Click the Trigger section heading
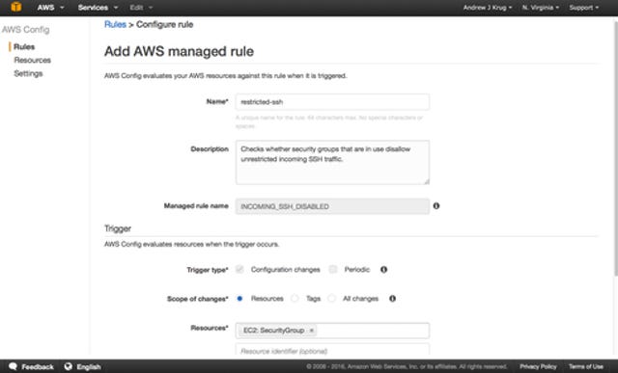This screenshot has width=618, height=373. (118, 228)
